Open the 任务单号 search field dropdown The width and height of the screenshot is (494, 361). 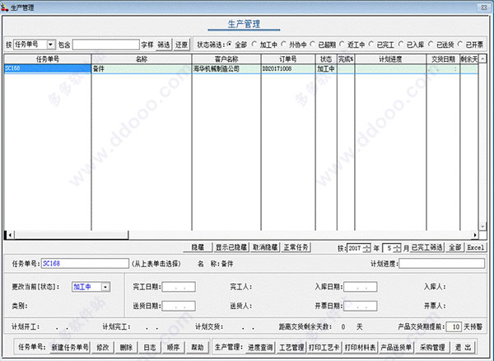click(x=51, y=45)
